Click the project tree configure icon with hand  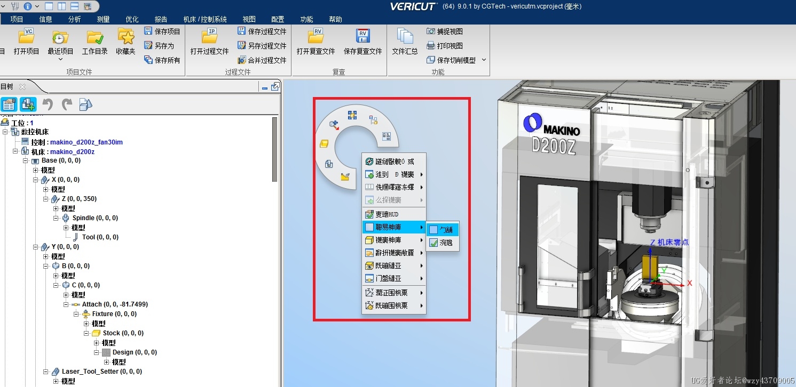pos(9,104)
